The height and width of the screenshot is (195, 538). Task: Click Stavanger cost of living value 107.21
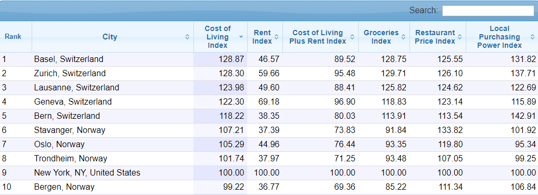231,130
